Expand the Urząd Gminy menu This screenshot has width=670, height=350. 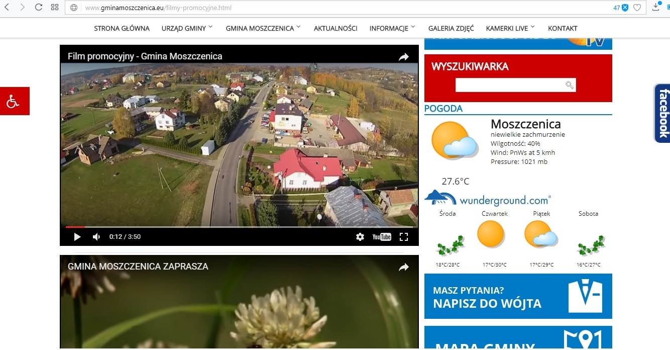tap(187, 29)
